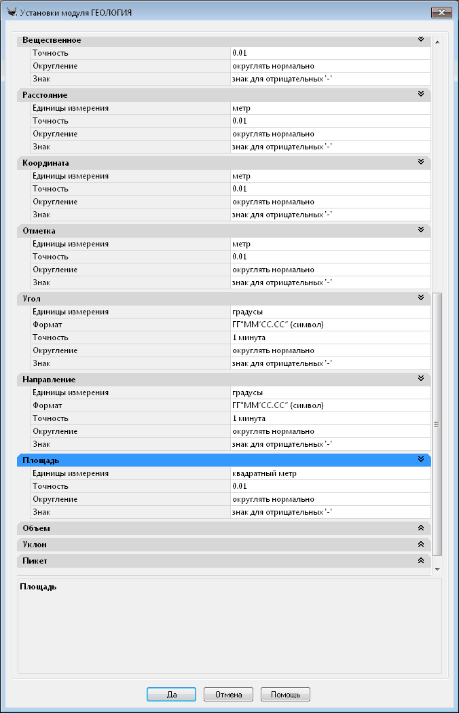Collapse the Площадь section chevron

pyautogui.click(x=421, y=460)
